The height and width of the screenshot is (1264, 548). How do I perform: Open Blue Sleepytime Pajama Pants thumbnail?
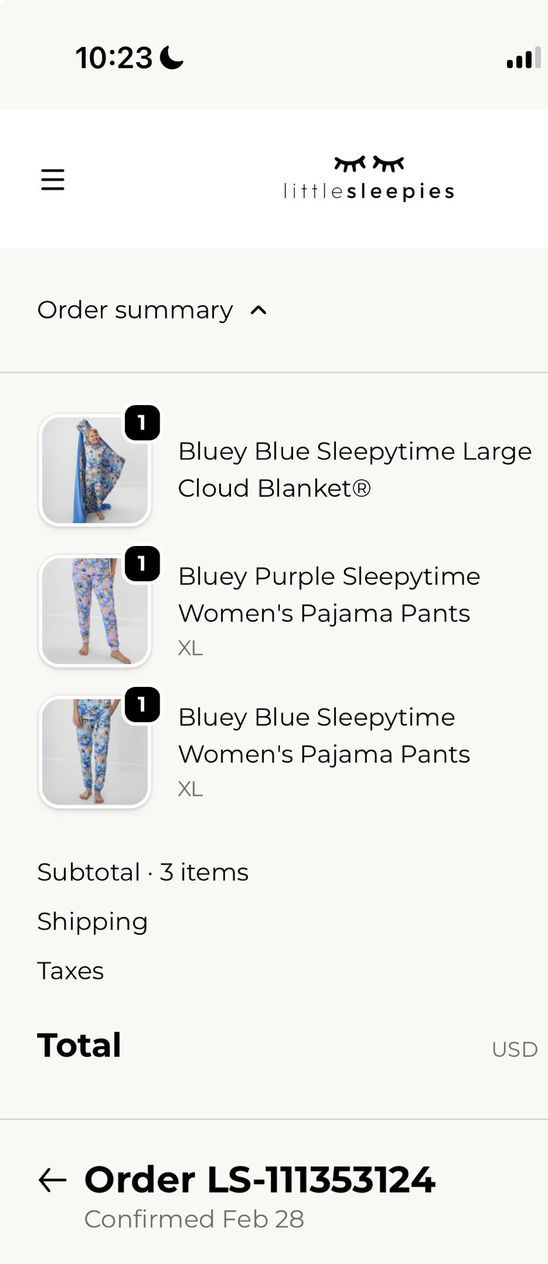[x=95, y=752]
